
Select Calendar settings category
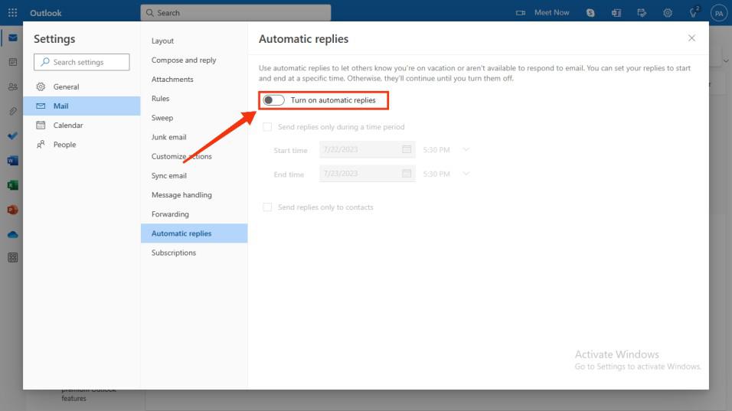pos(82,125)
